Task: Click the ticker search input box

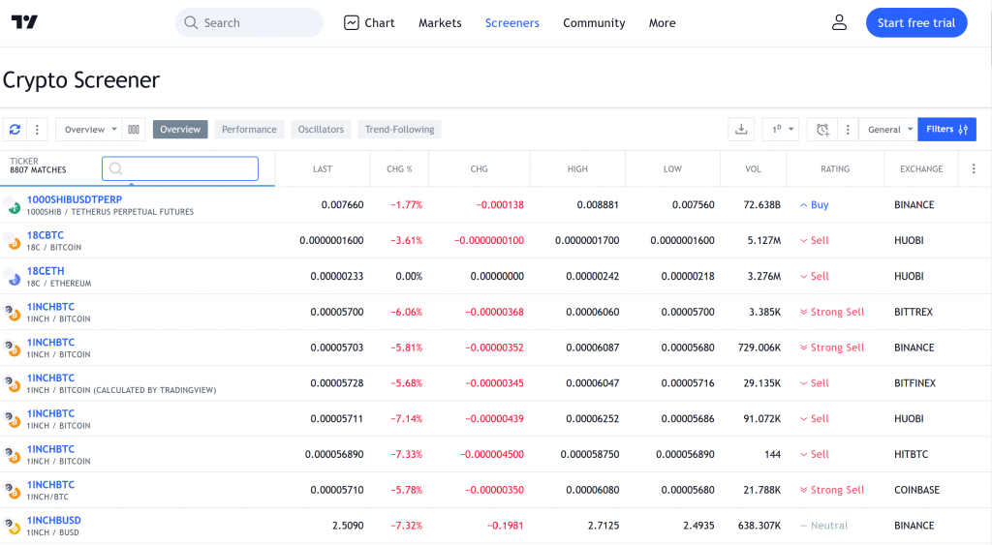Action: [x=179, y=168]
